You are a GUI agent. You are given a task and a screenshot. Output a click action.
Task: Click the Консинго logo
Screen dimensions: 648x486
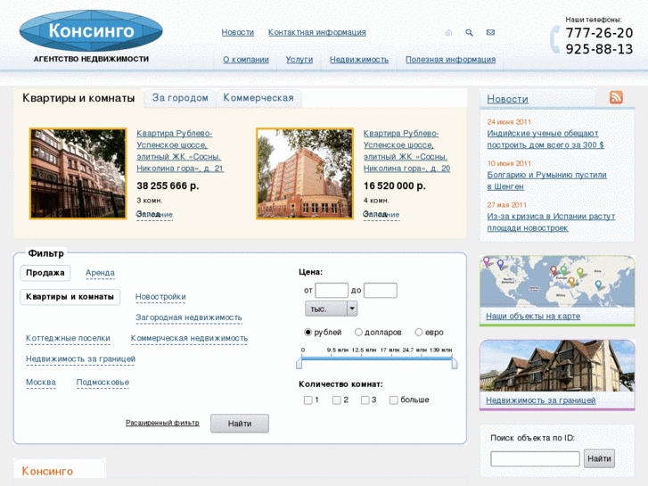pyautogui.click(x=91, y=31)
